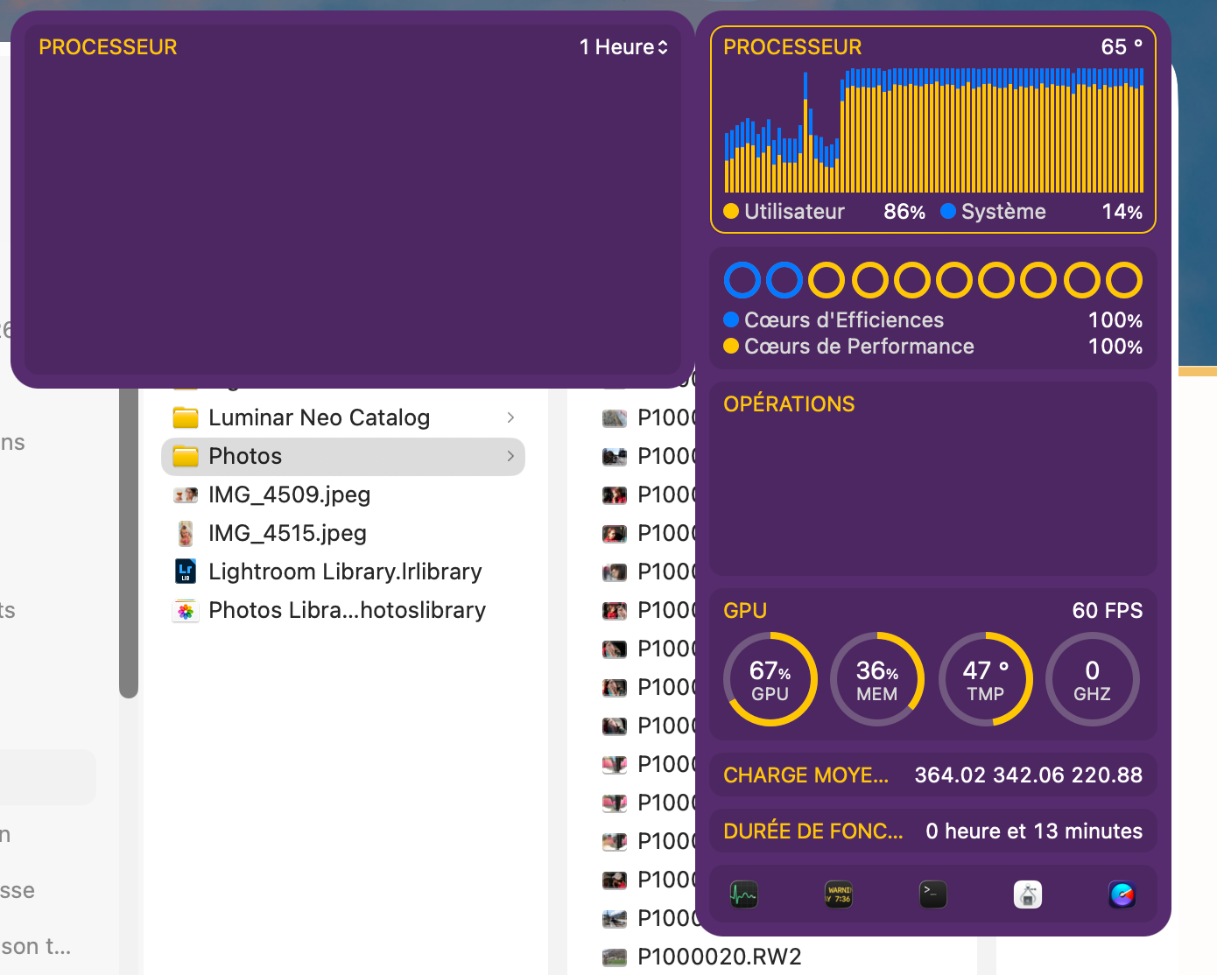Expand the Photos folder chevron
The image size is (1217, 975).
(510, 456)
